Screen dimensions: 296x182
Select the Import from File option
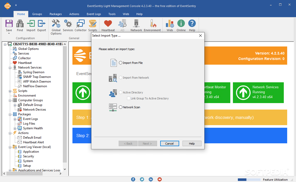point(121,63)
